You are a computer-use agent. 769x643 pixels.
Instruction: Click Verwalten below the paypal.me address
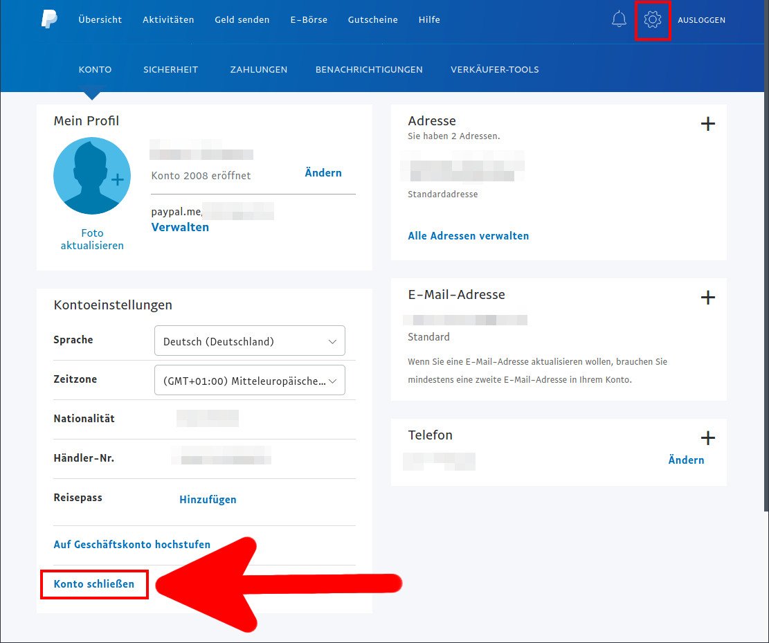pyautogui.click(x=180, y=227)
